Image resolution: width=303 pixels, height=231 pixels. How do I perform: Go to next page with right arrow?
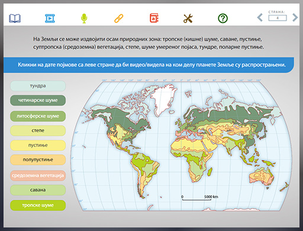[295, 18]
